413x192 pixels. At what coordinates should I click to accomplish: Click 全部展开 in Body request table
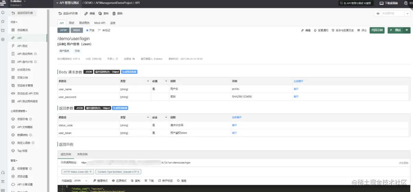click(299, 81)
